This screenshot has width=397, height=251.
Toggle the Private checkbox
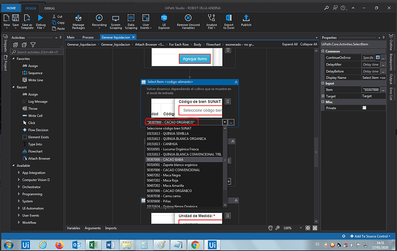pos(364,108)
